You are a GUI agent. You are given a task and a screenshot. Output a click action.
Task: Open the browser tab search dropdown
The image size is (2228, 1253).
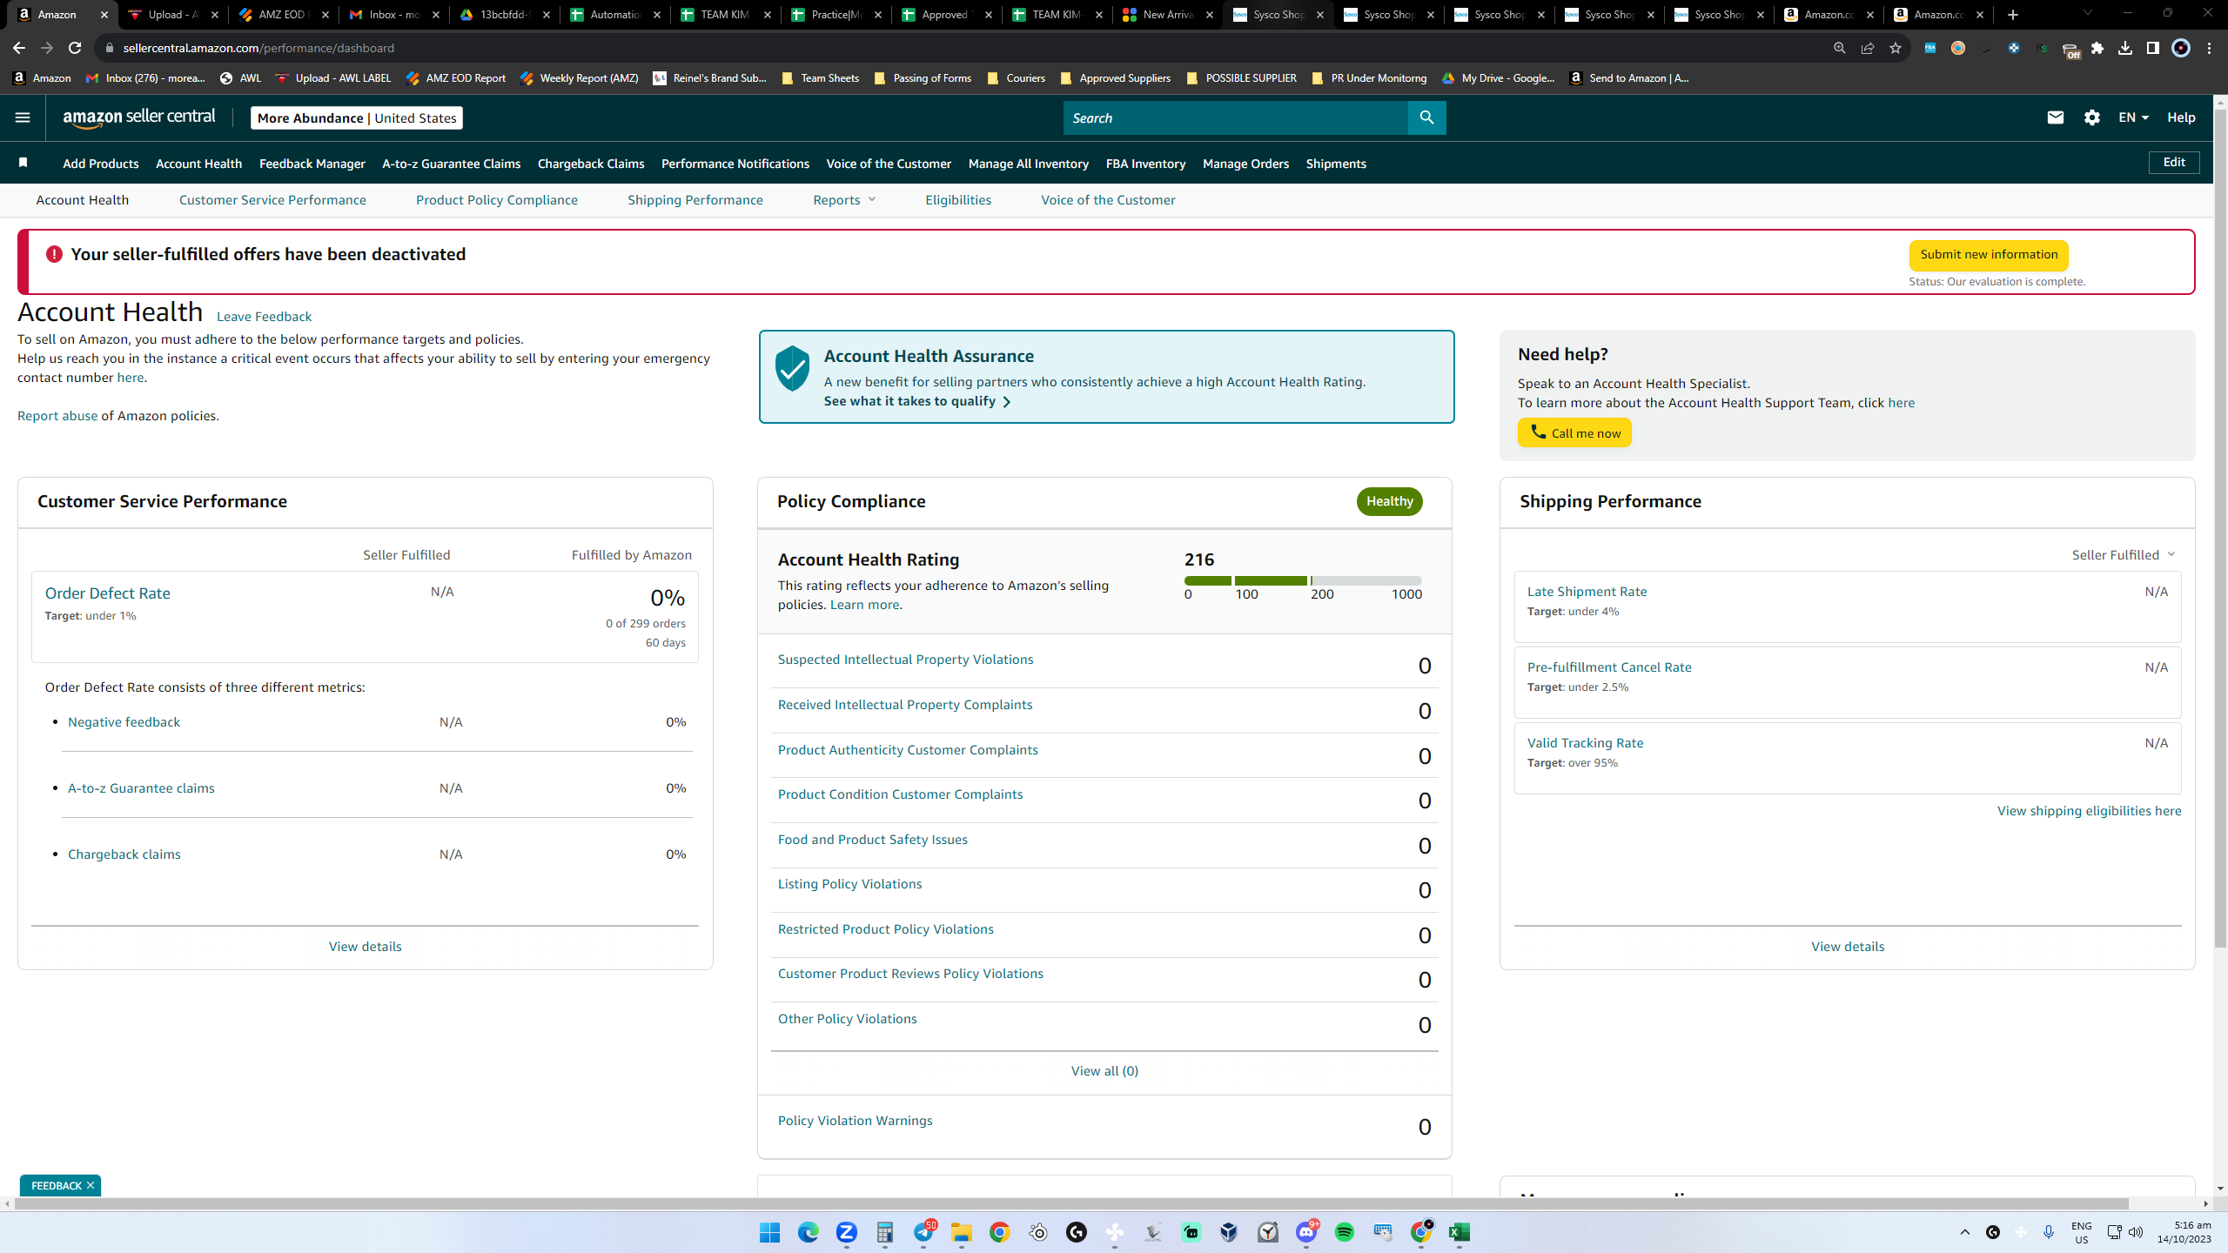pyautogui.click(x=2087, y=14)
